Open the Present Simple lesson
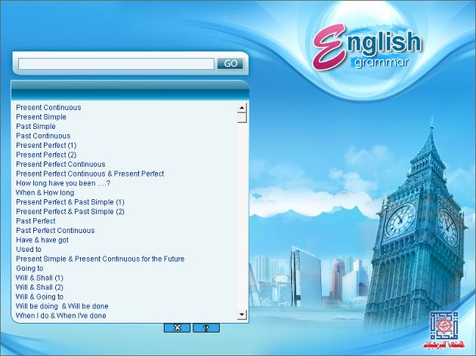The image size is (476, 356). 41,117
